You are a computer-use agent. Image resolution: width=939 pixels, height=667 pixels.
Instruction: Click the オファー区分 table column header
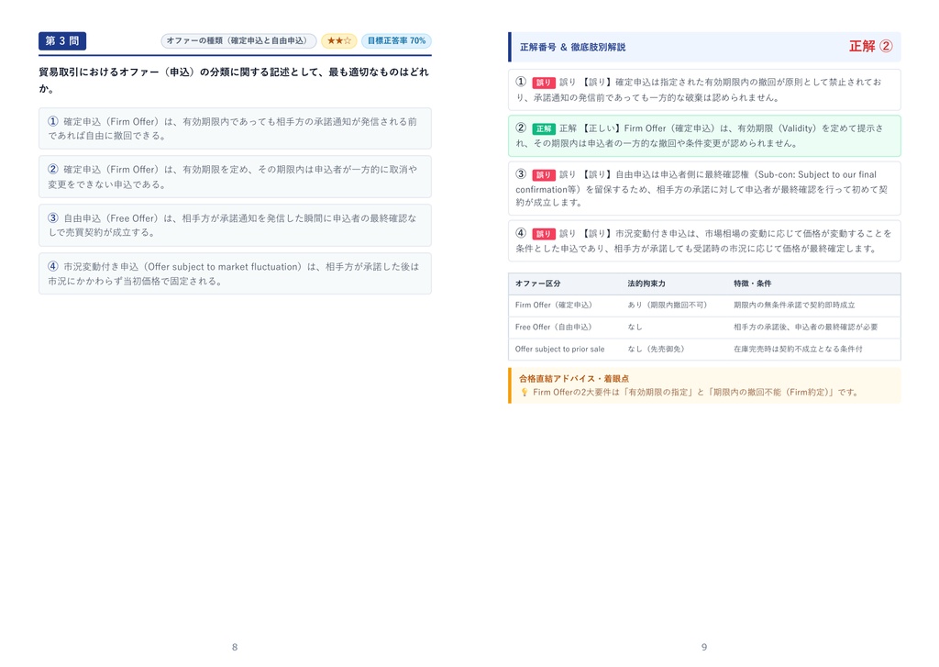point(537,283)
